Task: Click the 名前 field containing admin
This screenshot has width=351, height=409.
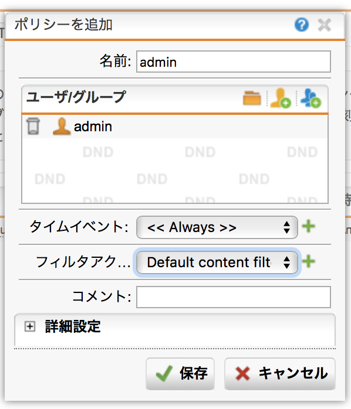Action: [x=234, y=62]
